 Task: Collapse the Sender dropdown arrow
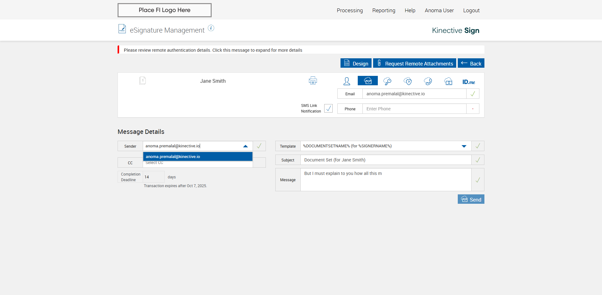(x=246, y=146)
